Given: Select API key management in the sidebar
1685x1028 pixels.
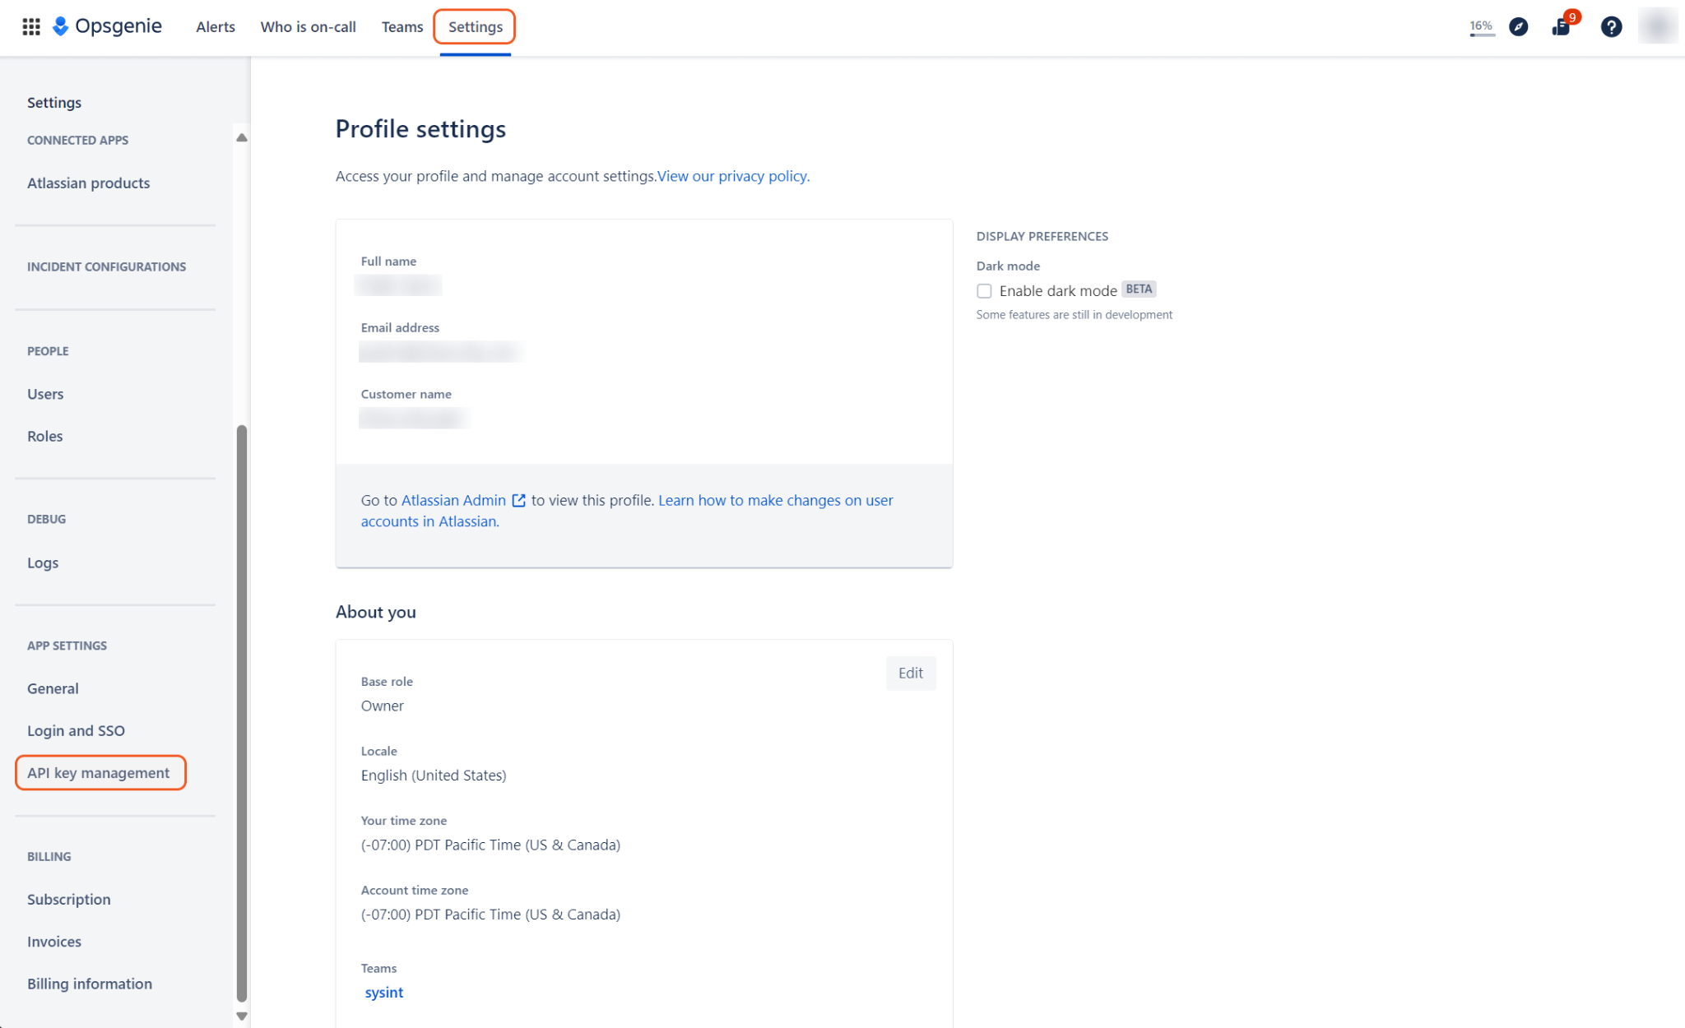Looking at the screenshot, I should click(x=98, y=772).
